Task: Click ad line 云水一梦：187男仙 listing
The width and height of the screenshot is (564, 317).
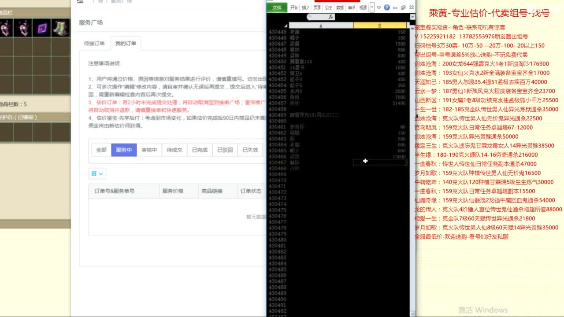Action: [x=485, y=91]
